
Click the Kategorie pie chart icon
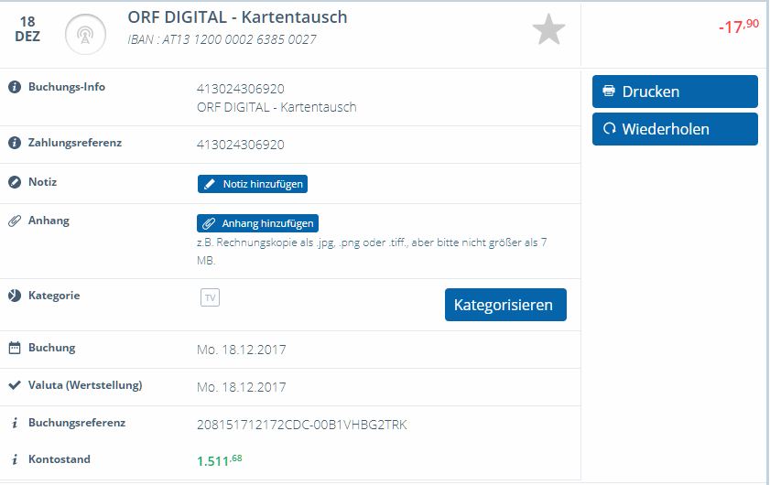click(x=15, y=296)
